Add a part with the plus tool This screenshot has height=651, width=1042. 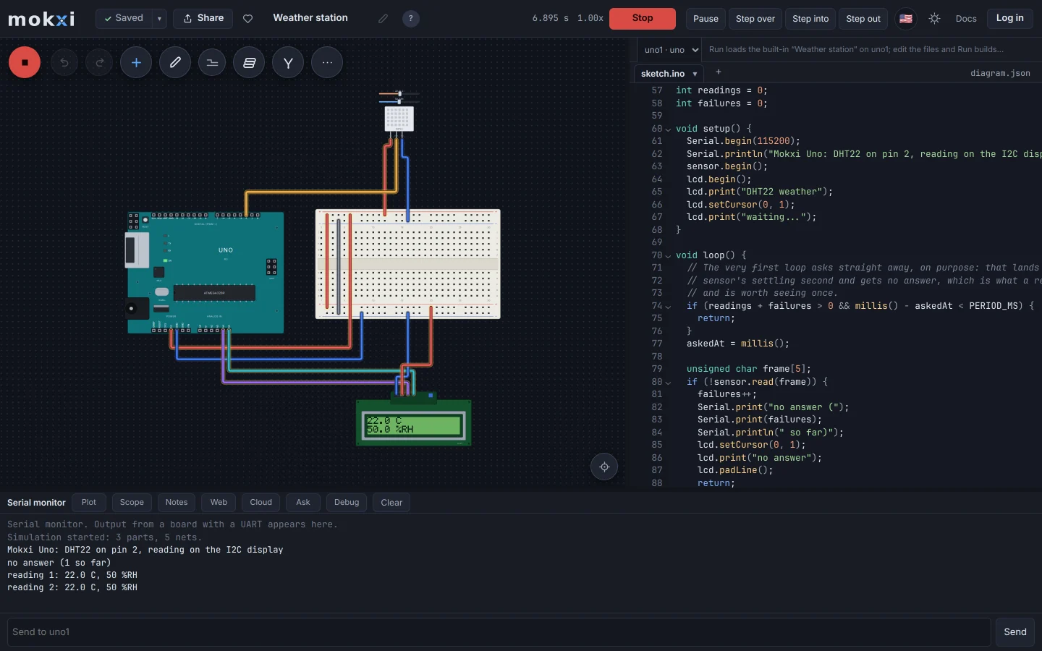[136, 62]
